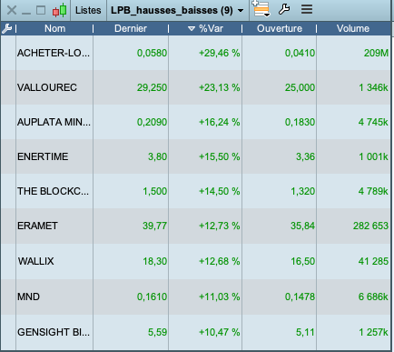This screenshot has width=394, height=352.
Task: Open the toolbar wrench settings icon
Action: pos(284,9)
